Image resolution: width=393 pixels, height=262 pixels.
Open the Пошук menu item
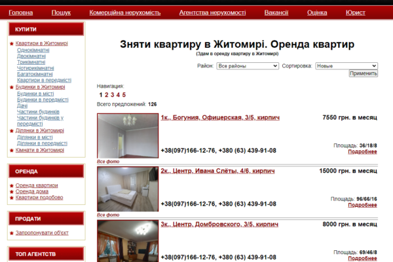point(61,12)
